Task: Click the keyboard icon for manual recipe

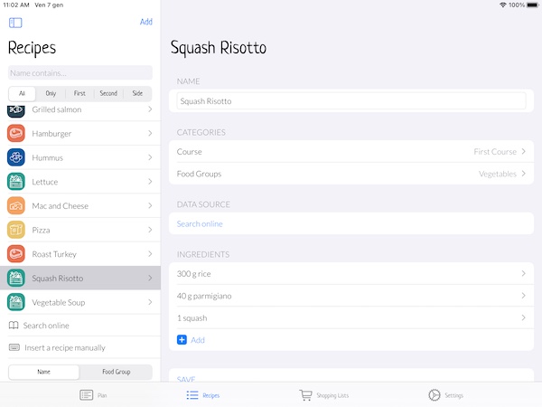Action: point(14,347)
